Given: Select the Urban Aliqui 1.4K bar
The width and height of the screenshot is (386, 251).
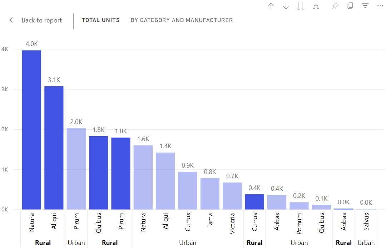Looking at the screenshot, I should (165, 181).
